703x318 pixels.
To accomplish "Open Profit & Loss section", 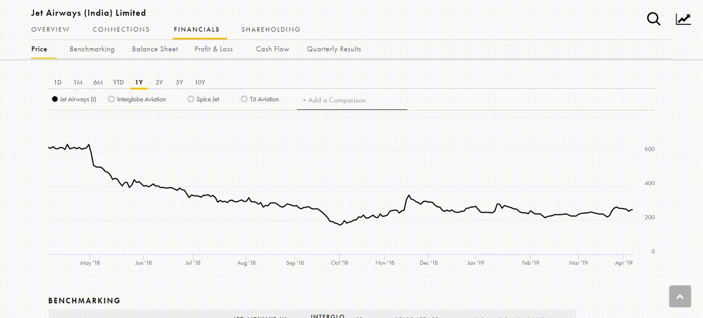I will (x=213, y=49).
